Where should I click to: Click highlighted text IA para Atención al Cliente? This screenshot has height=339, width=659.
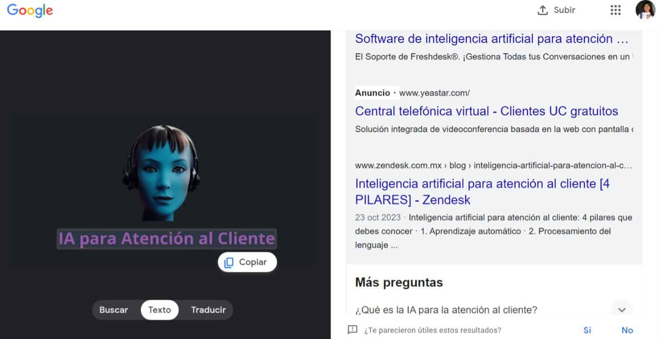click(x=166, y=239)
